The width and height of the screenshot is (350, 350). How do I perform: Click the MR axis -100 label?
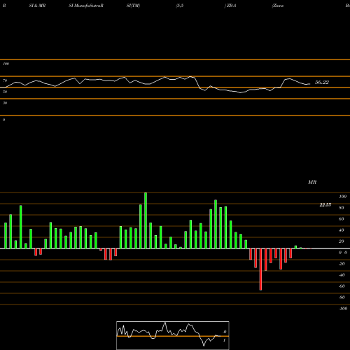tap(343, 309)
